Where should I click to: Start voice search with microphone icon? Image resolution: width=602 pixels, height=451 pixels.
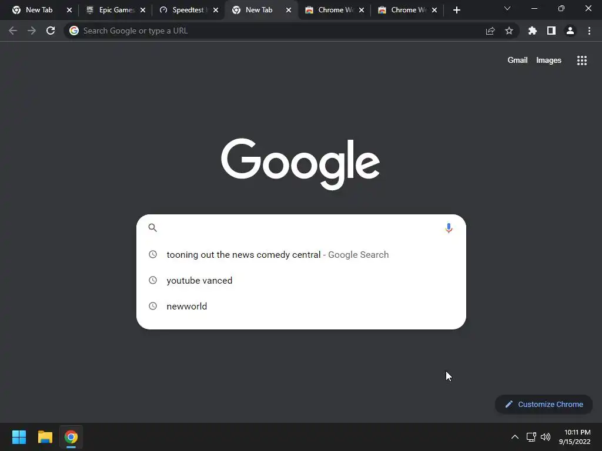click(449, 228)
